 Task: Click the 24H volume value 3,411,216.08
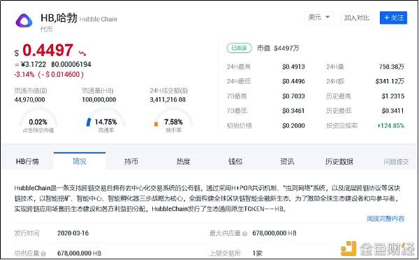168,100
